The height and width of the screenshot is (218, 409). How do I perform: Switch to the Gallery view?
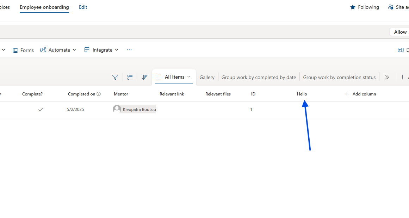[x=207, y=77]
